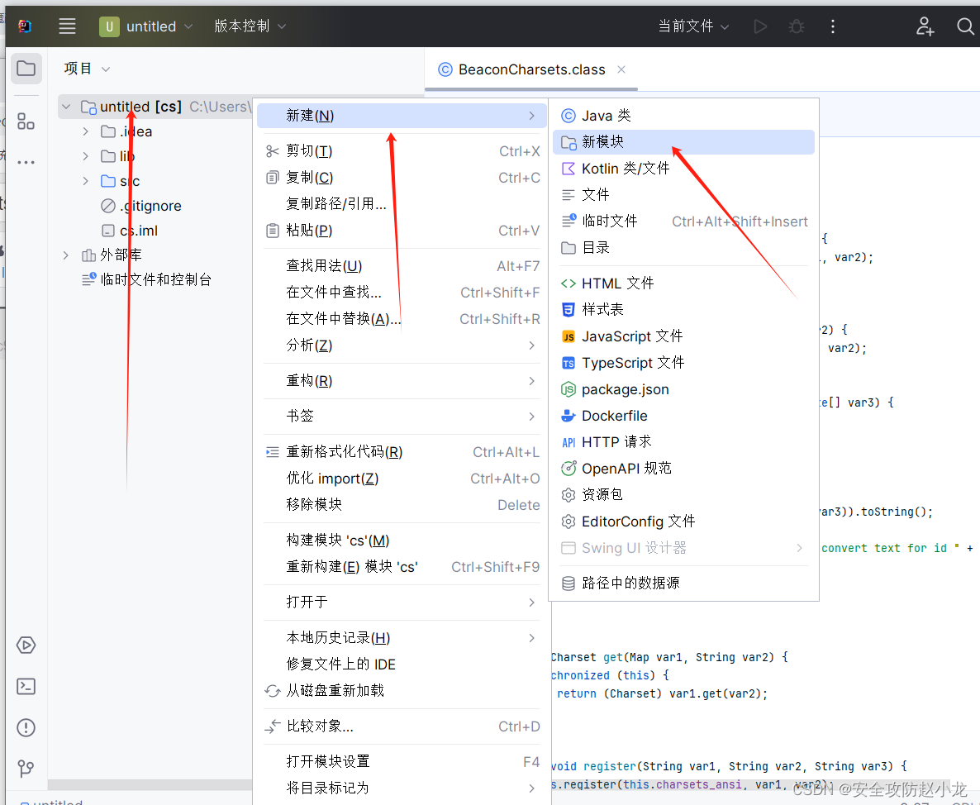Click 移除模块 entry
This screenshot has width=980, height=805.
402,505
